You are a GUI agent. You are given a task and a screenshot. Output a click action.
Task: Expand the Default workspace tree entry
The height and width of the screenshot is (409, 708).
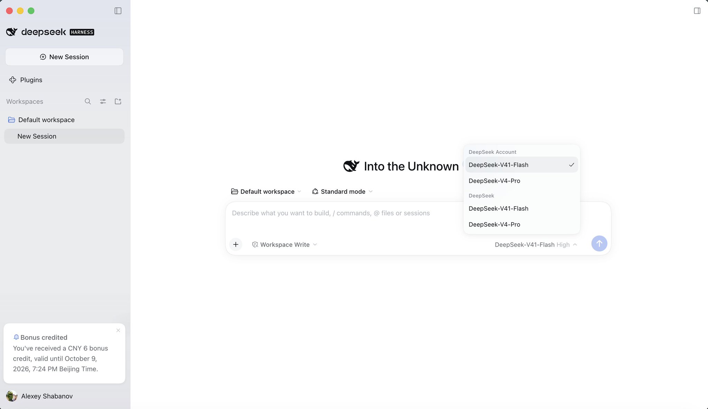click(x=64, y=120)
